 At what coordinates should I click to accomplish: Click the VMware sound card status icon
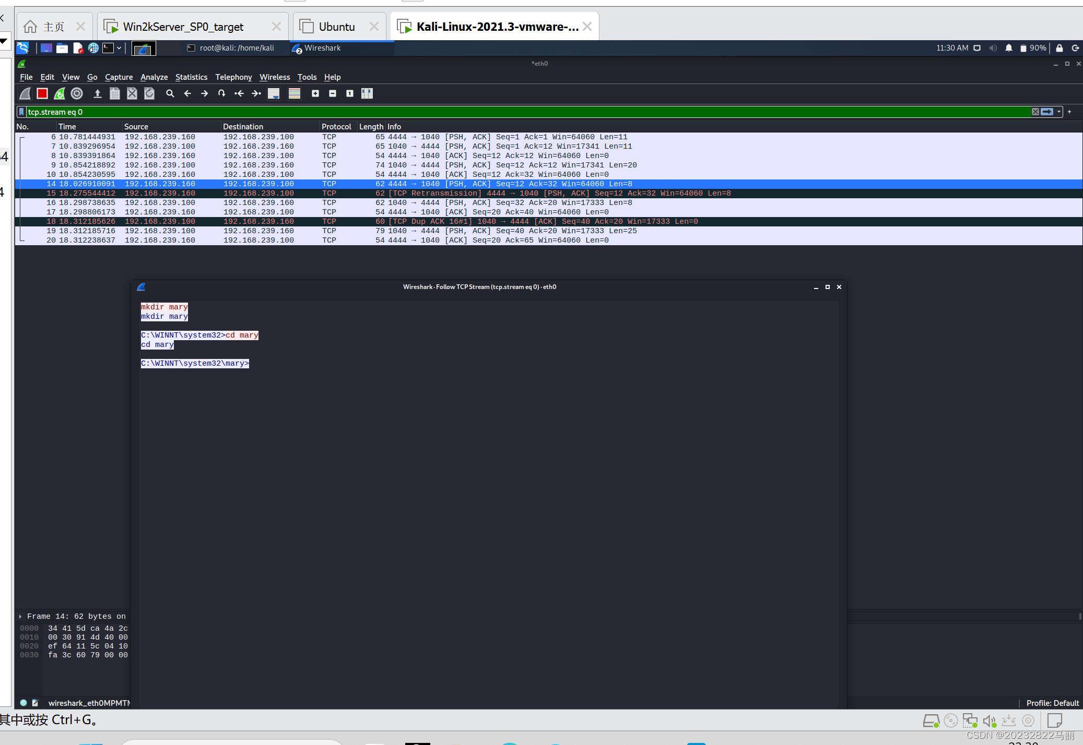click(990, 721)
